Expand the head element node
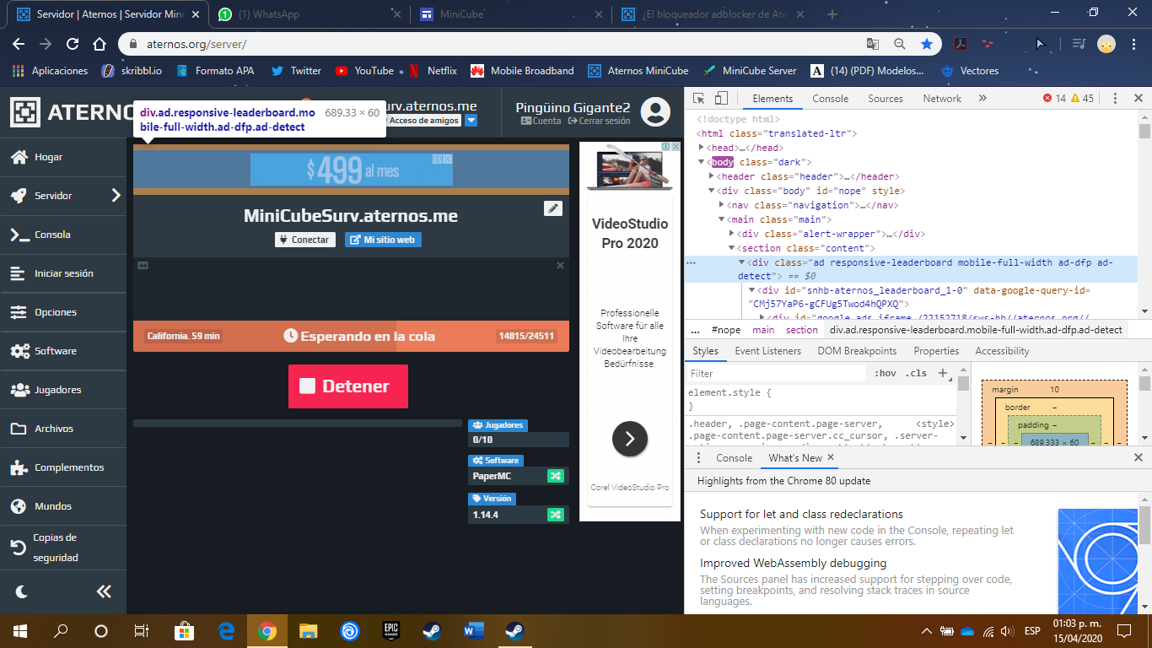The width and height of the screenshot is (1152, 648). pyautogui.click(x=700, y=148)
